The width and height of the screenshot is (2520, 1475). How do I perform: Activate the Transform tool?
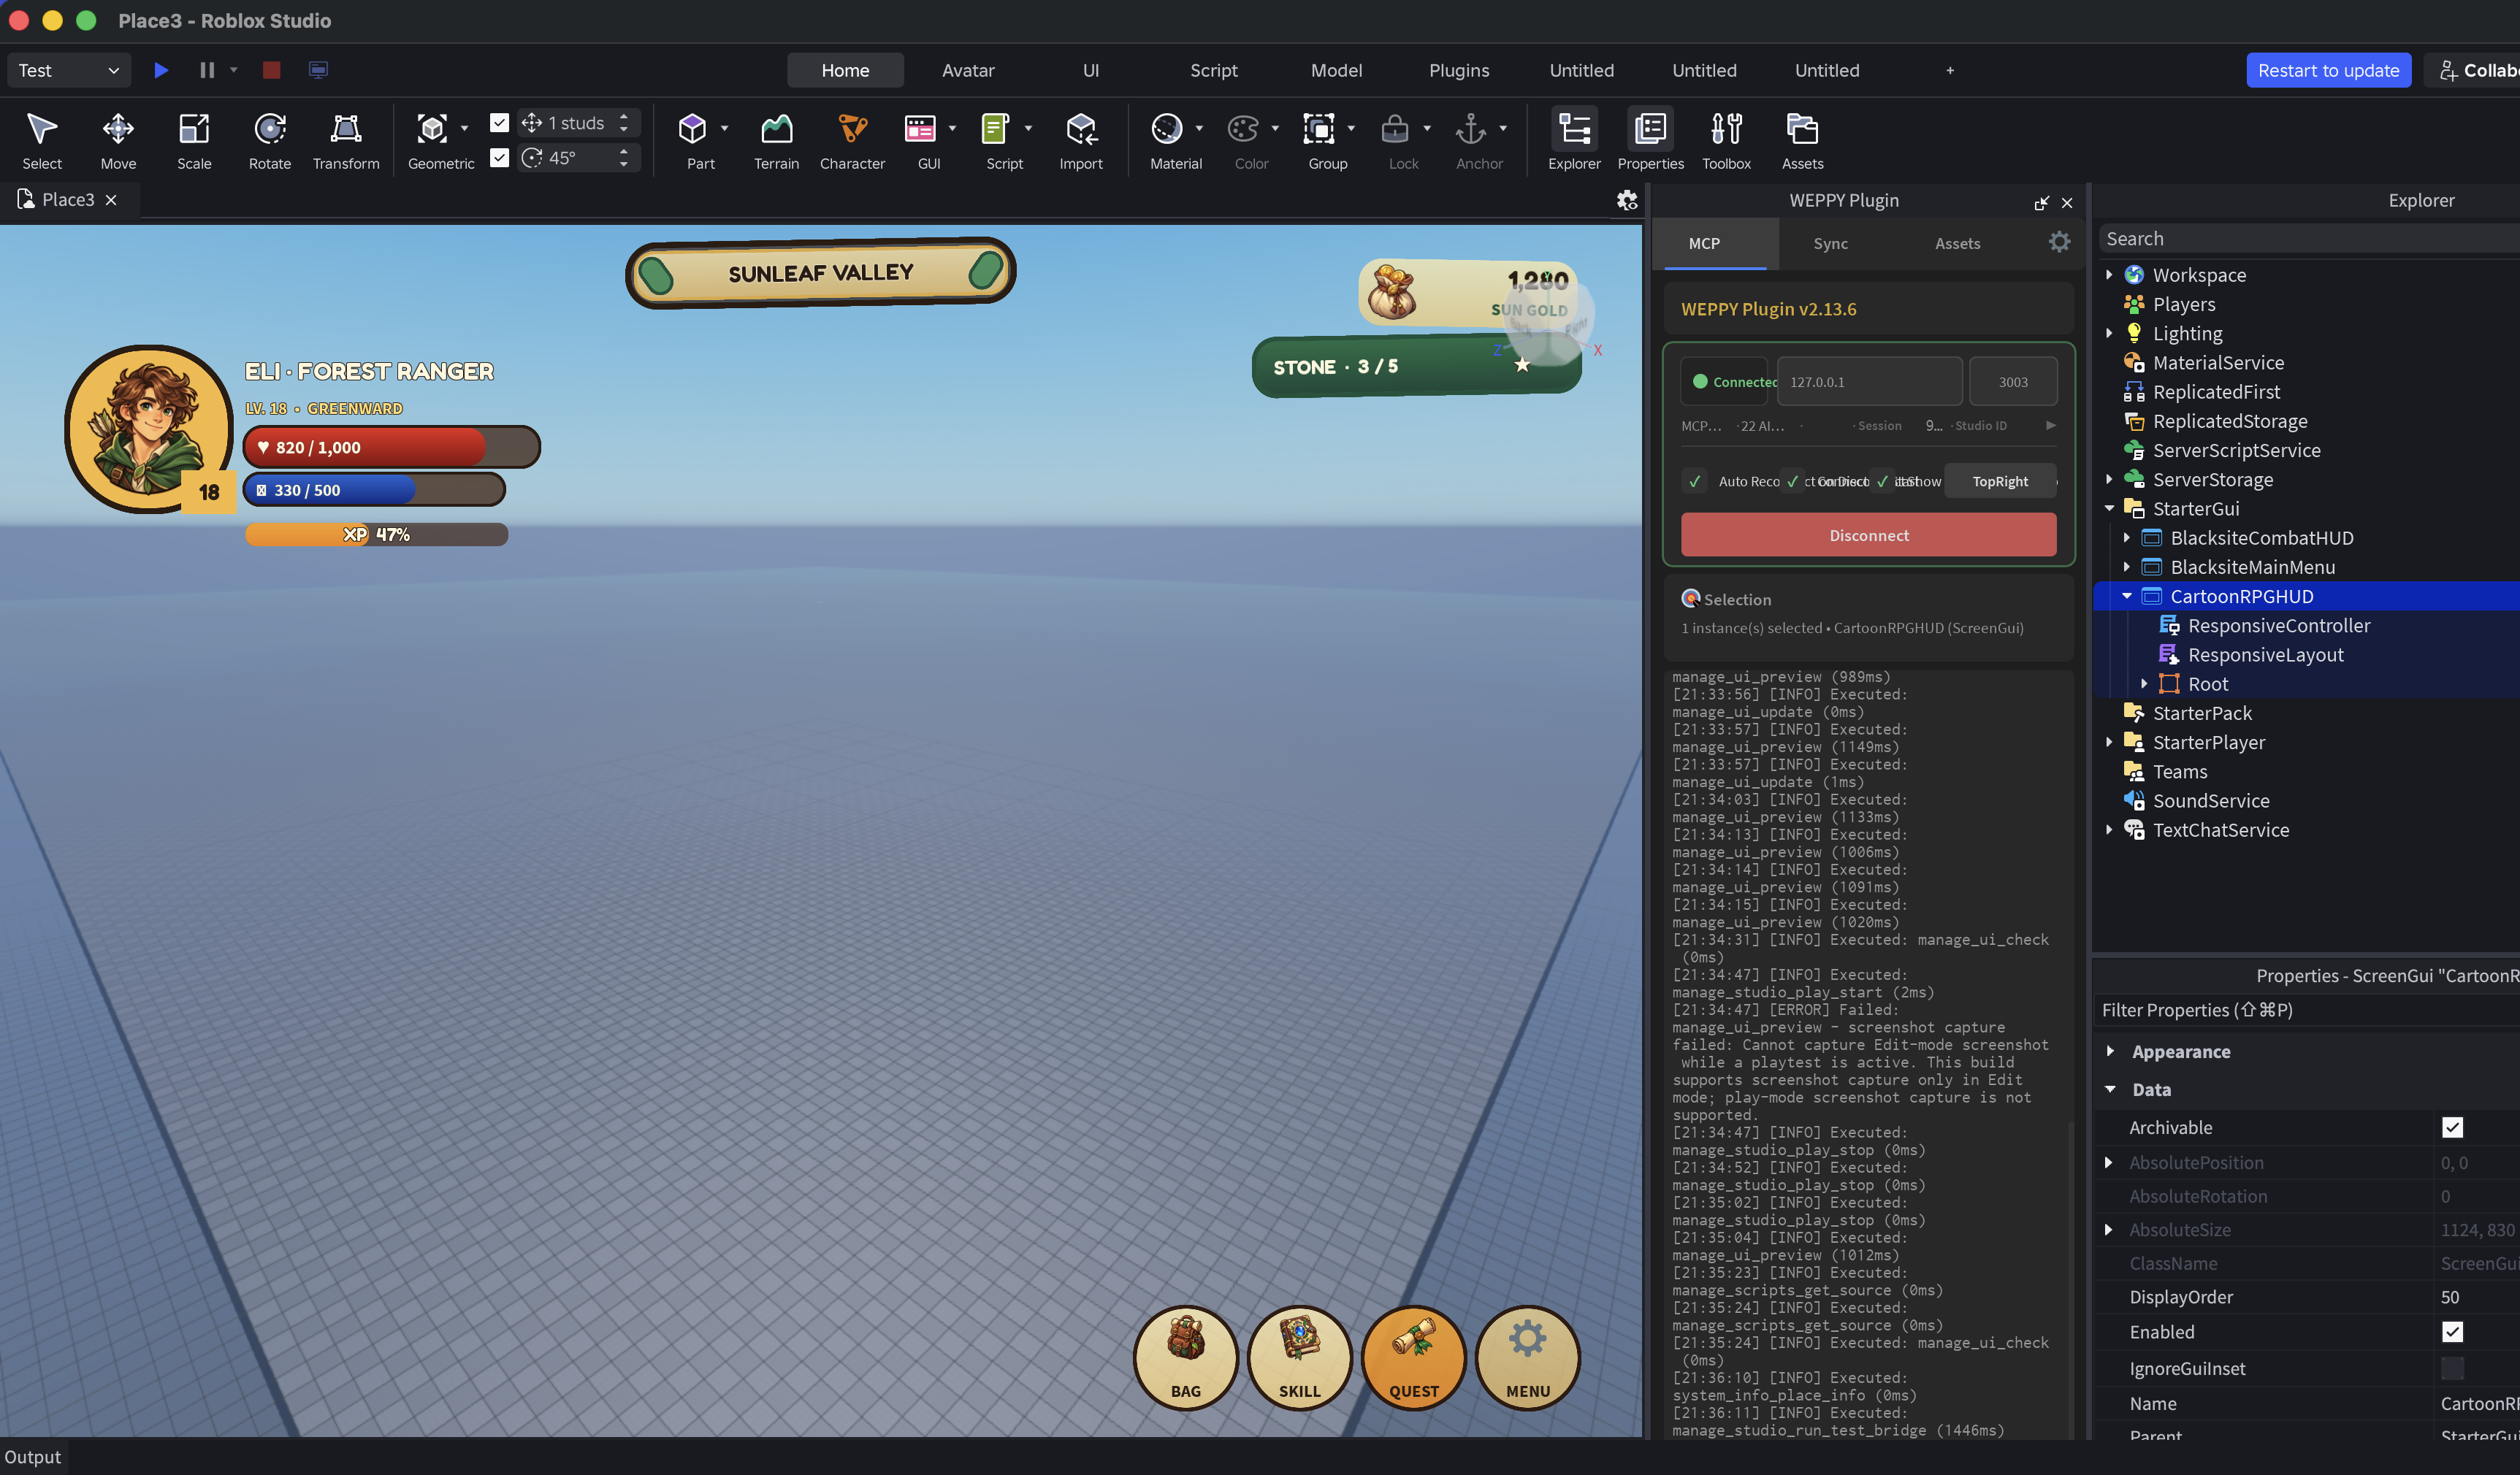tap(346, 140)
